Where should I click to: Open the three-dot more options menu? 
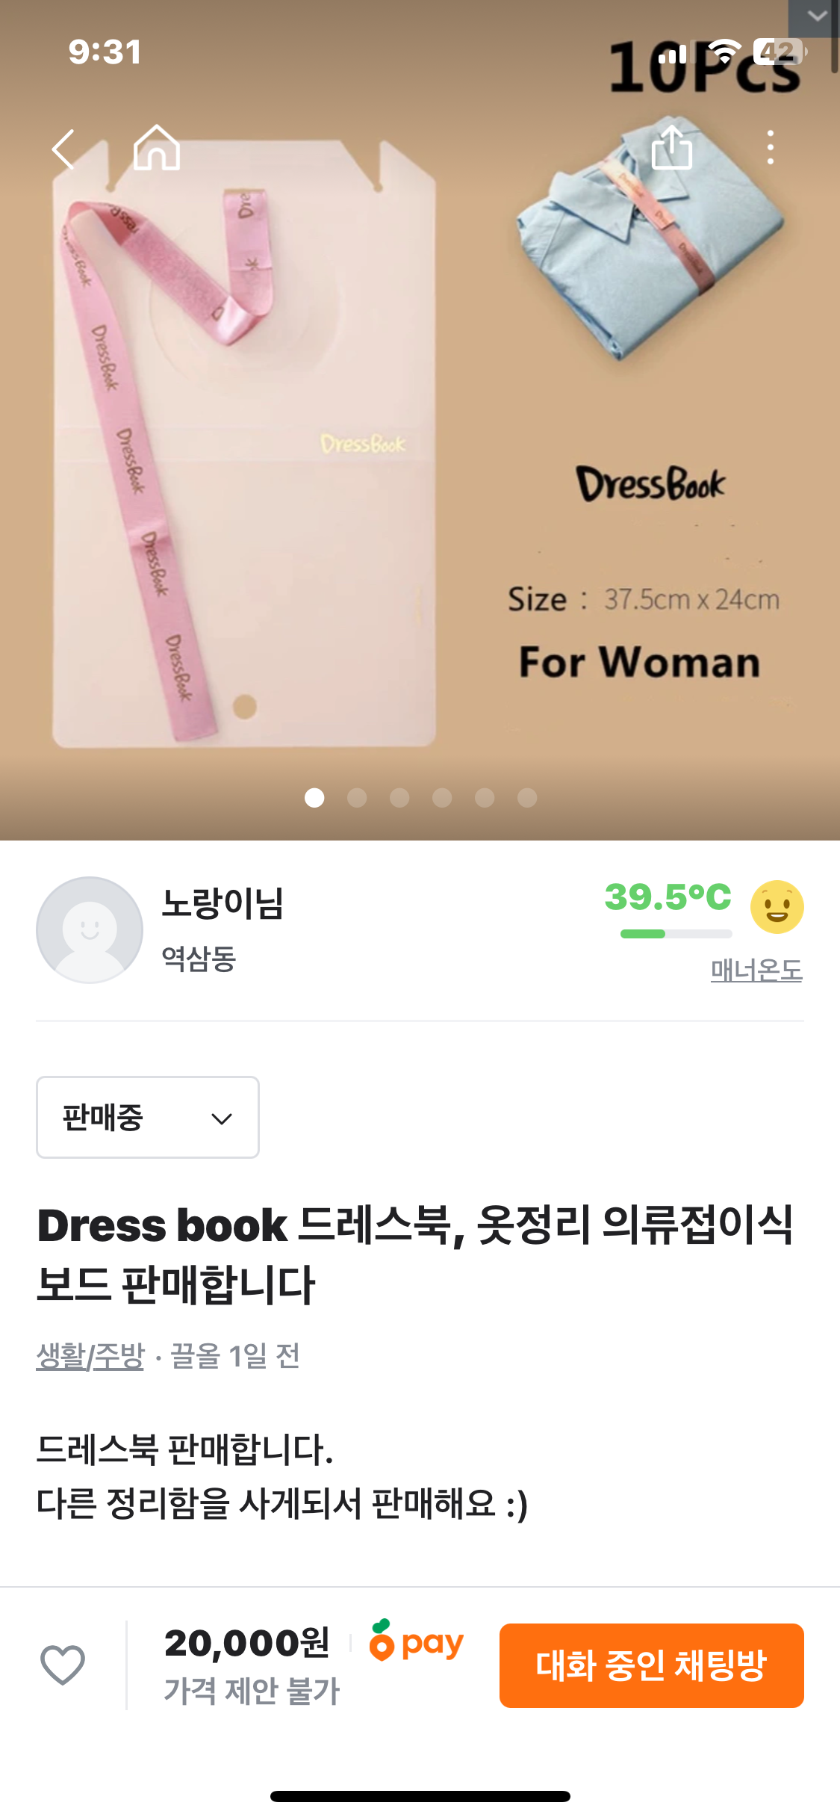[771, 148]
